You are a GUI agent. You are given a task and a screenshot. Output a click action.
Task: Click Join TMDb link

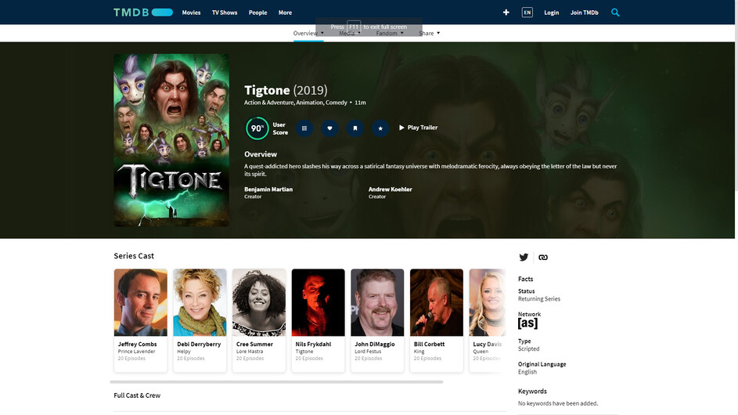click(x=584, y=13)
